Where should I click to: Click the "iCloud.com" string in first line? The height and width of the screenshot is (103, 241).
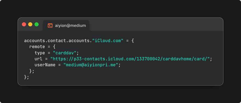(x=108, y=41)
